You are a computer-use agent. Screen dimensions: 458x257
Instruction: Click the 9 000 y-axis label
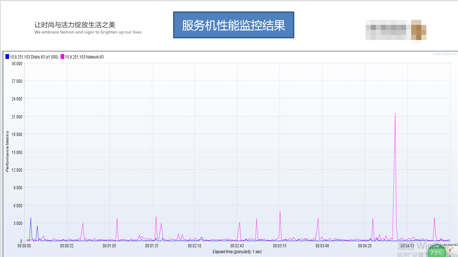click(x=18, y=188)
